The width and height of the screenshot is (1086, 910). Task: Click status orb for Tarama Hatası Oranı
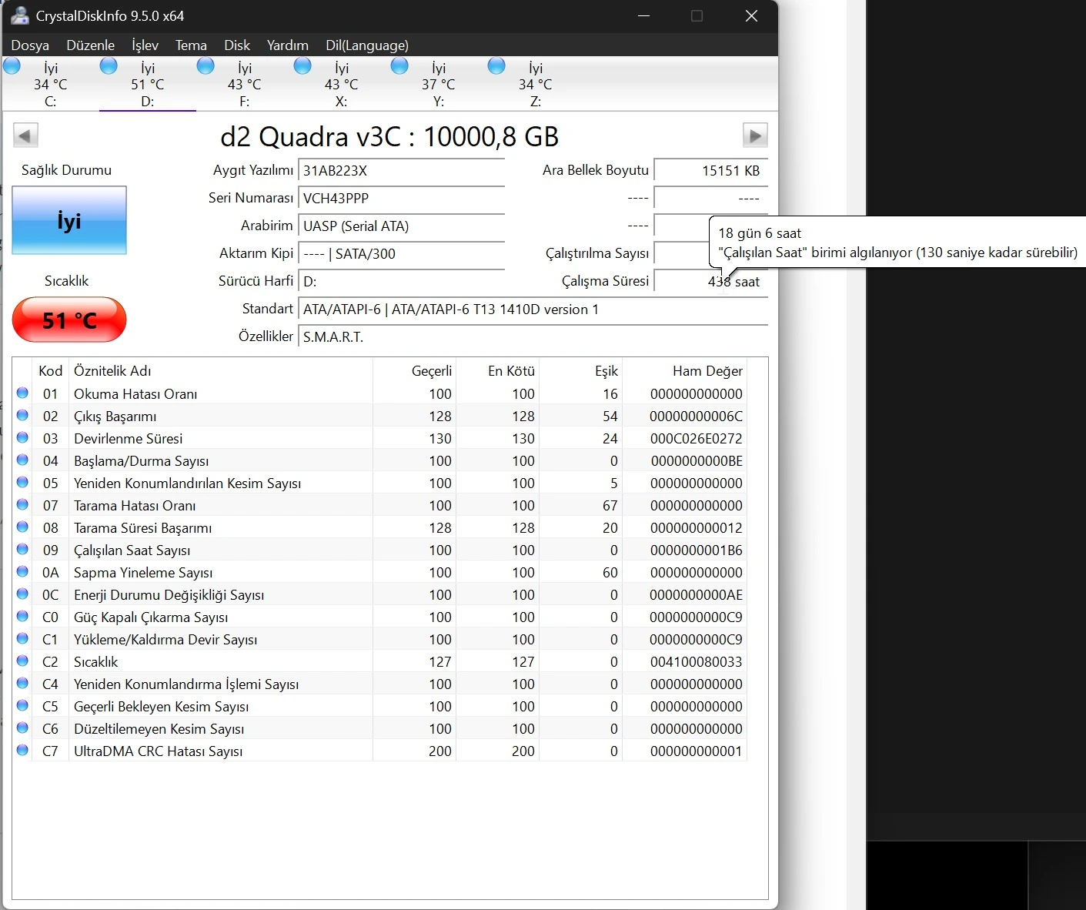pyautogui.click(x=22, y=505)
